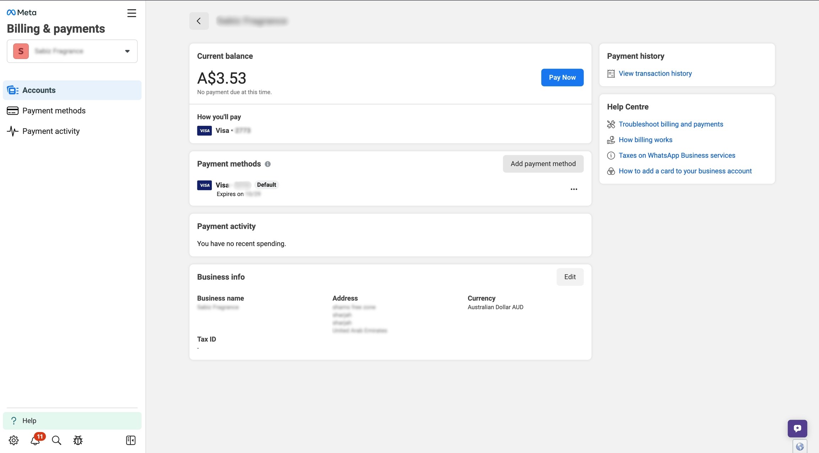The height and width of the screenshot is (453, 819).
Task: Go to Payment activity in the sidebar
Action: point(51,131)
